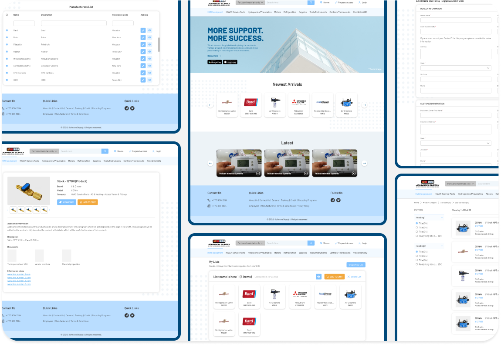501x345 pixels.
Task: Click Name filter input in Manufacturers List
Action: tap(24, 23)
